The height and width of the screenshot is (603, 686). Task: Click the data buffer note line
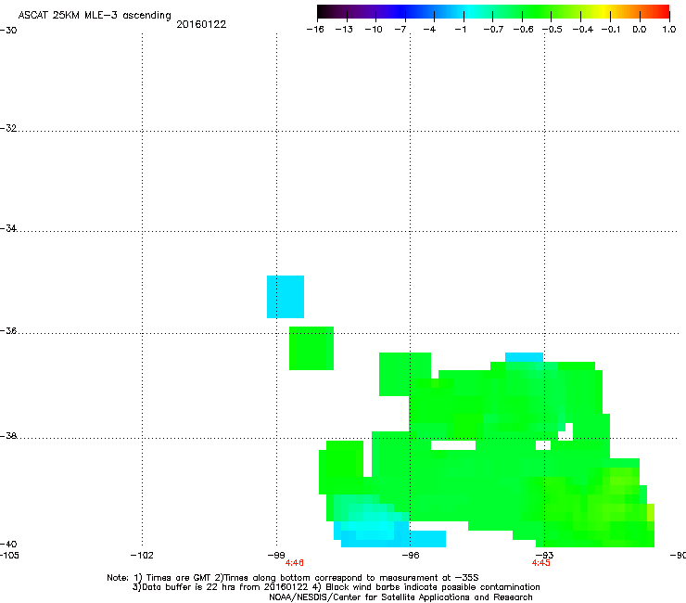336,587
